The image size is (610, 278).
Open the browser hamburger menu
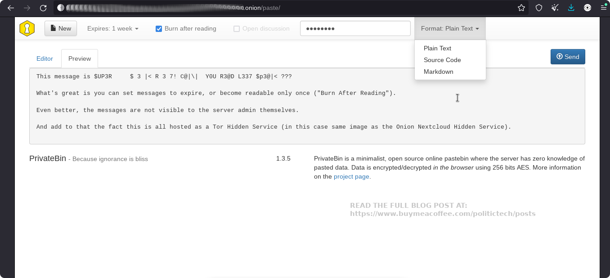(x=603, y=8)
